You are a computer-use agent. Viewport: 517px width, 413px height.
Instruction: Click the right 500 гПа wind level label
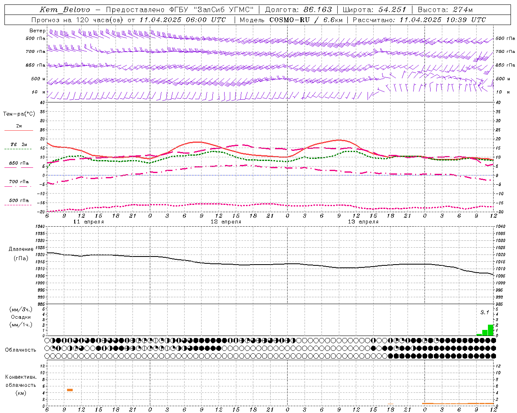(x=505, y=38)
